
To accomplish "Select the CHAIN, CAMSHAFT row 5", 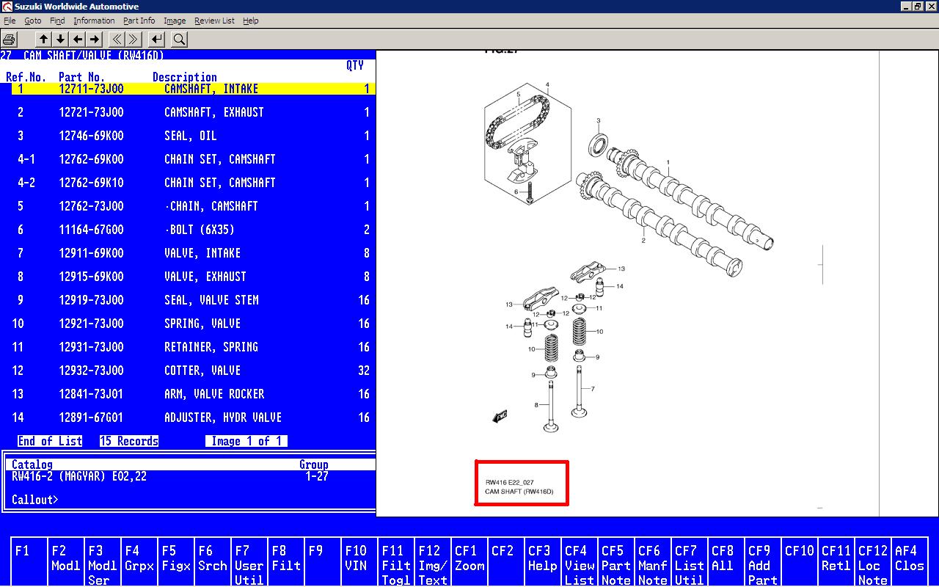I will point(193,206).
